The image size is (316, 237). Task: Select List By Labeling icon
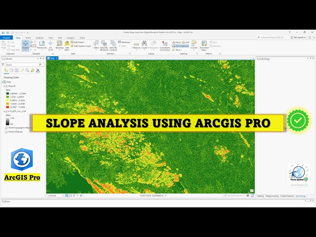(33, 70)
